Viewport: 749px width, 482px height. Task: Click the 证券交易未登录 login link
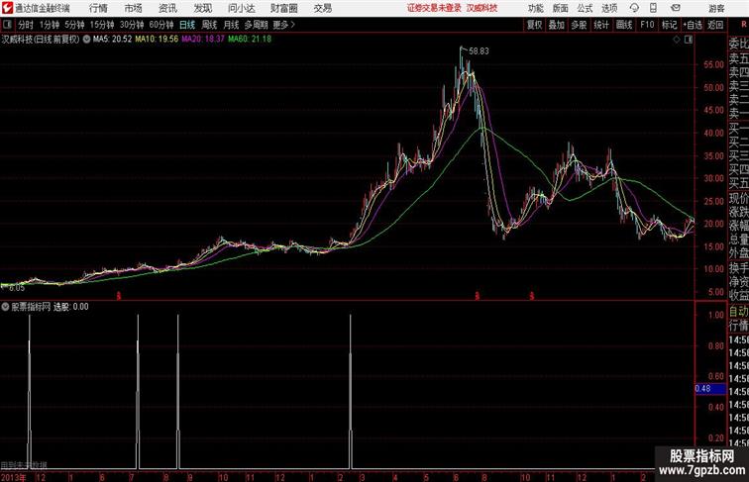click(434, 8)
